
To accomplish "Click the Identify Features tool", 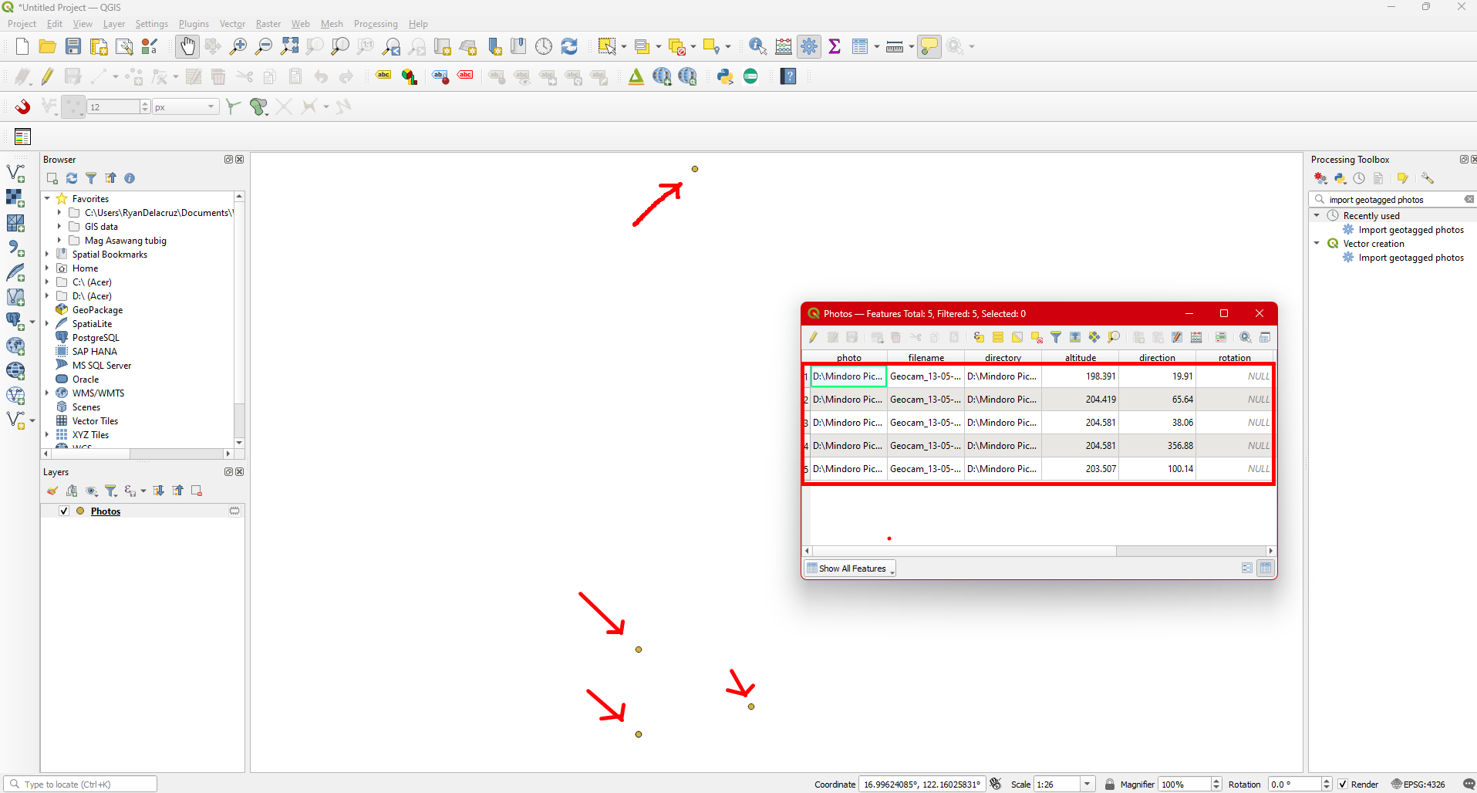I will pyautogui.click(x=757, y=47).
